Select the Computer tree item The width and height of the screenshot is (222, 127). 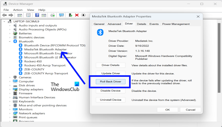(x=26, y=81)
